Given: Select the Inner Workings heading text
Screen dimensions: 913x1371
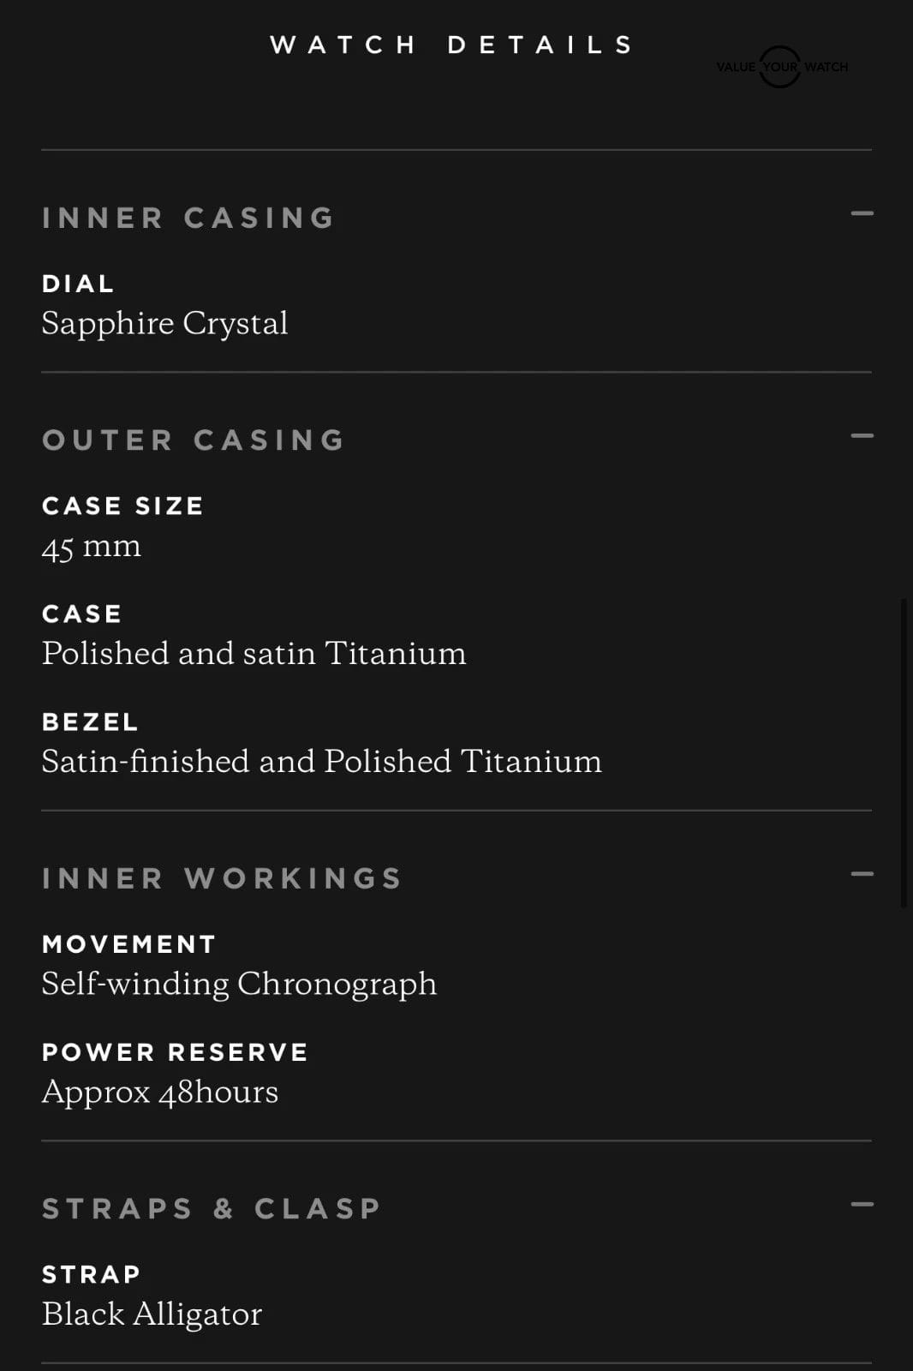Looking at the screenshot, I should coord(222,878).
